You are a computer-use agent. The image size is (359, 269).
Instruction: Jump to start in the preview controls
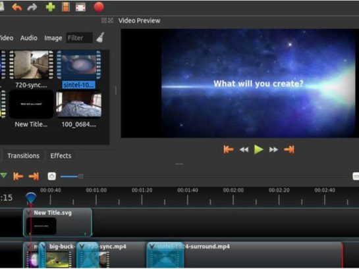(x=229, y=150)
